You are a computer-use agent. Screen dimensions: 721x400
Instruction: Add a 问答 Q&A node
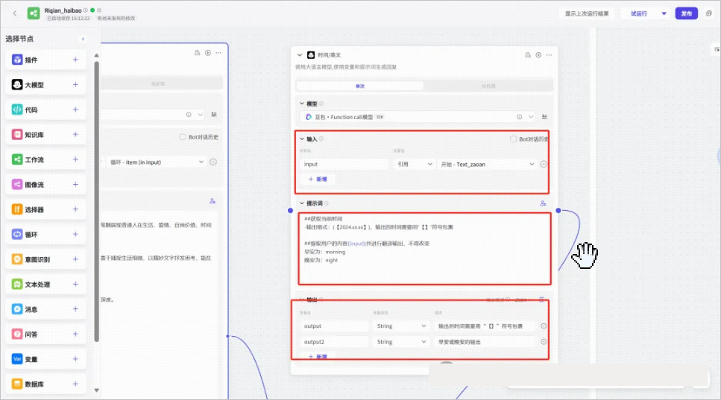(x=75, y=334)
